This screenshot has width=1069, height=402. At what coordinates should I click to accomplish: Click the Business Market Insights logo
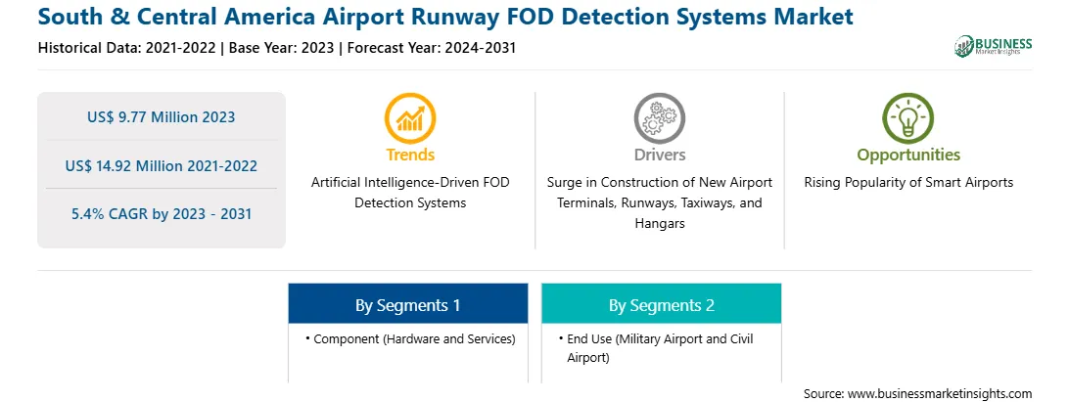tap(993, 46)
